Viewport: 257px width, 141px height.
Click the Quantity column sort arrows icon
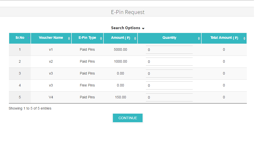click(199, 39)
